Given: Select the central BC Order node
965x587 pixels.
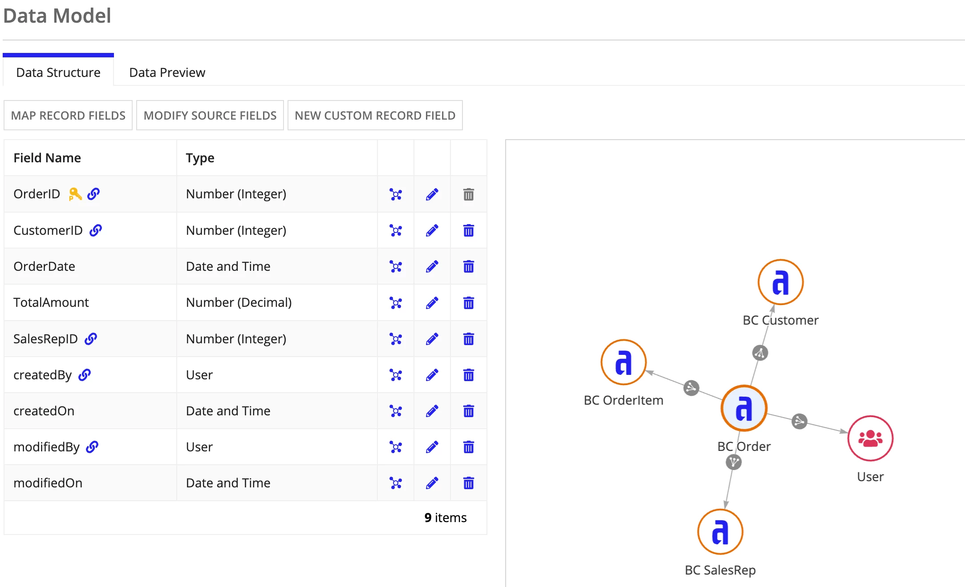Looking at the screenshot, I should point(744,408).
